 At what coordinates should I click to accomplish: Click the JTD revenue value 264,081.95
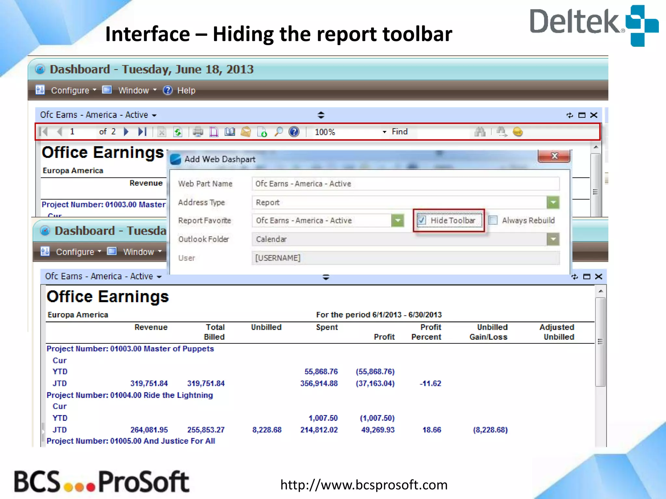tap(149, 430)
